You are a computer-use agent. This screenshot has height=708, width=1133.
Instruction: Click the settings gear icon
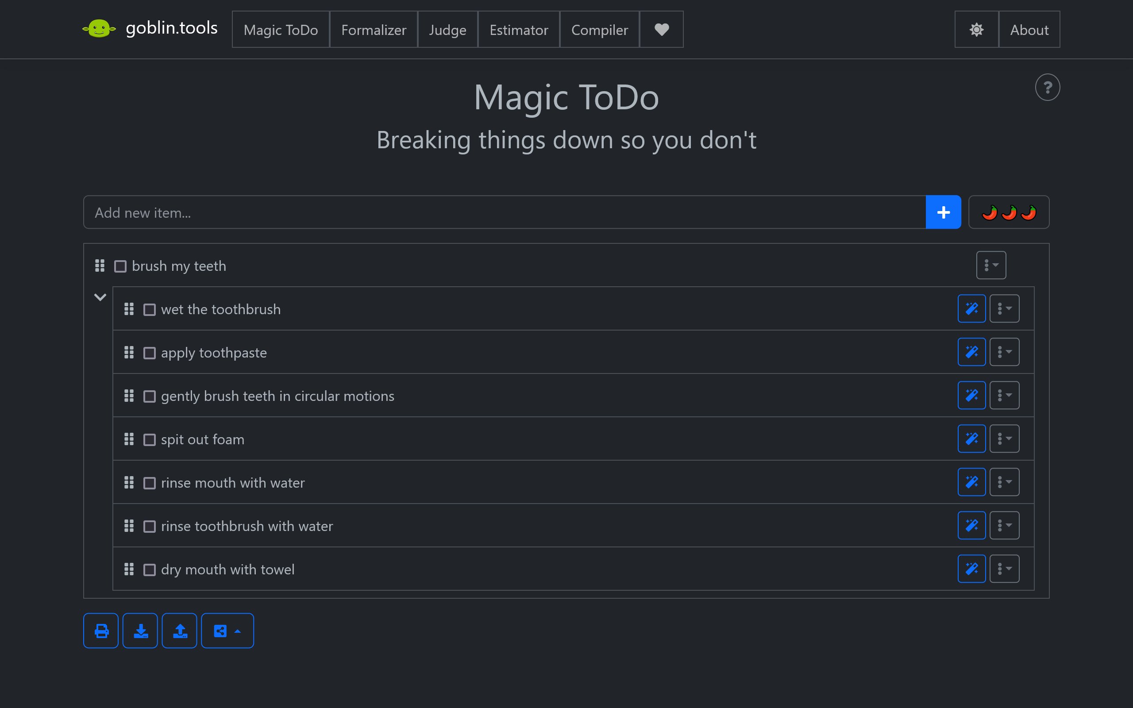pos(976,29)
